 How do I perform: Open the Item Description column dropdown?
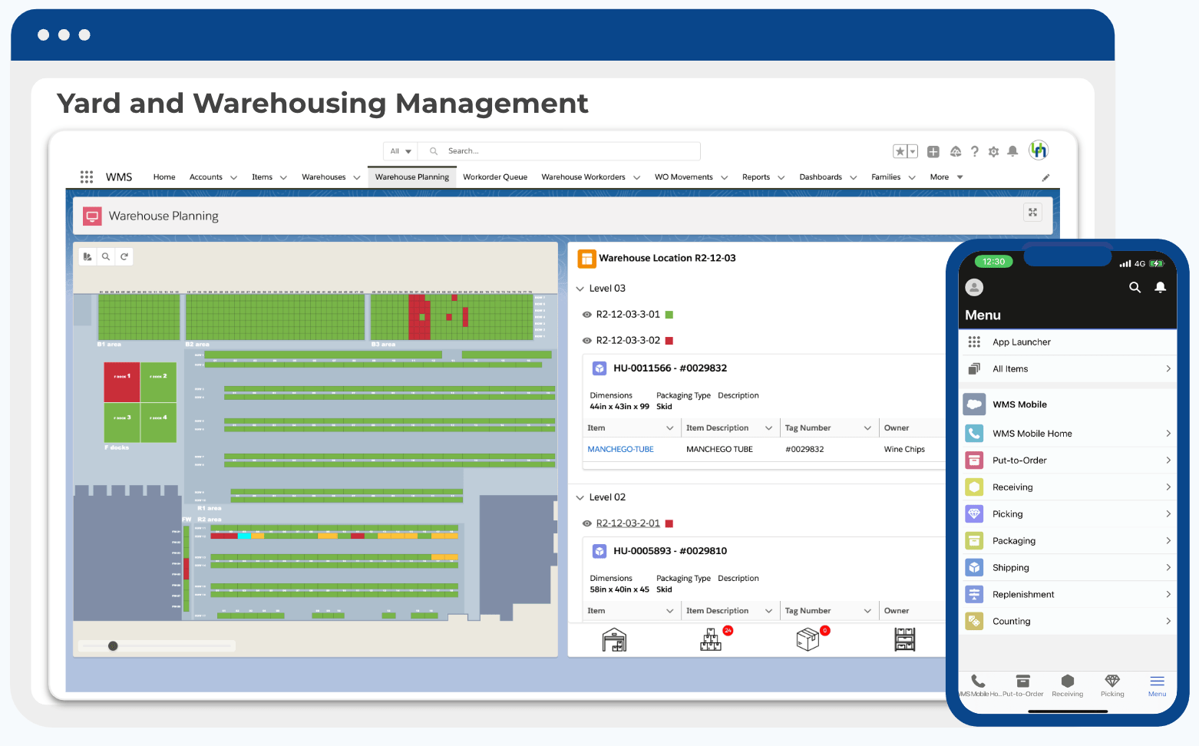pyautogui.click(x=768, y=427)
